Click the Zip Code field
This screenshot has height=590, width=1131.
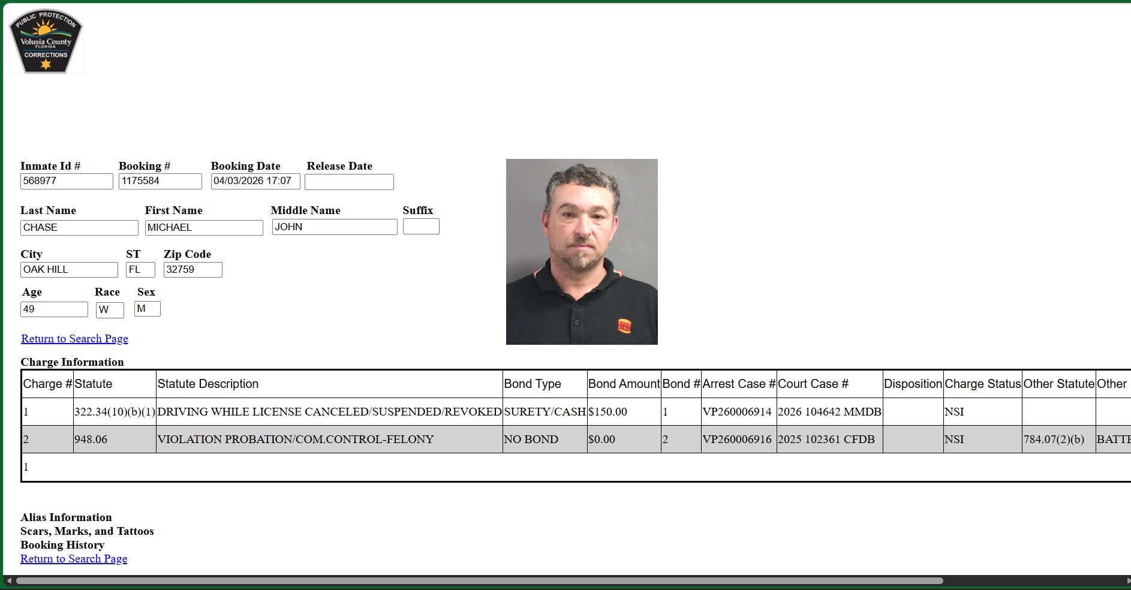tap(192, 270)
